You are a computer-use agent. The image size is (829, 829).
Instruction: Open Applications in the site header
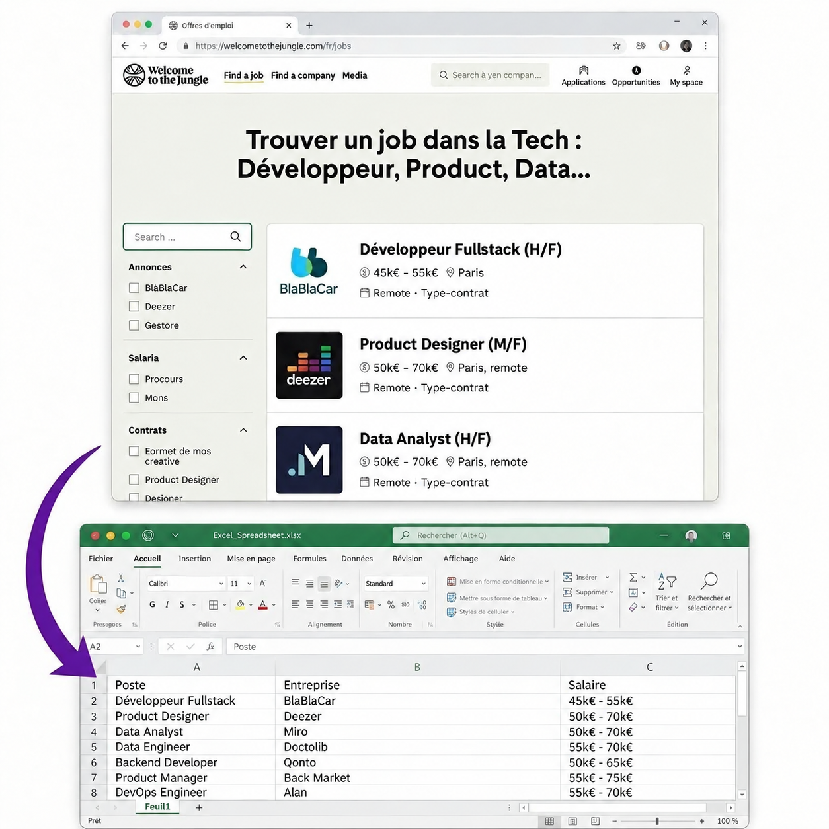click(x=583, y=75)
